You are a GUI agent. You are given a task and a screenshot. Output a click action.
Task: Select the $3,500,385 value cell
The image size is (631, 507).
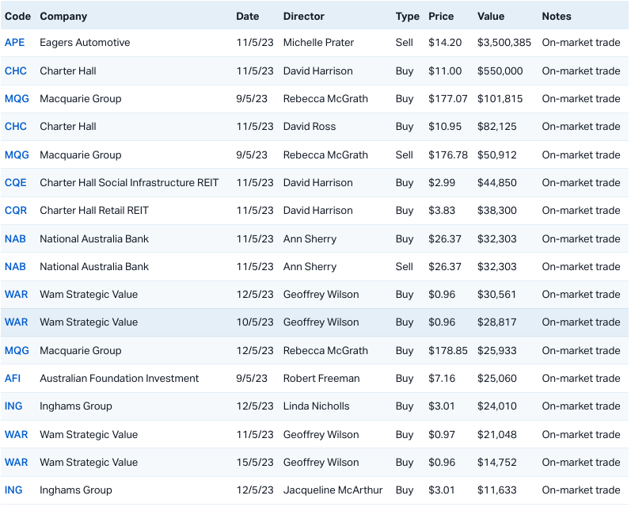pyautogui.click(x=504, y=43)
